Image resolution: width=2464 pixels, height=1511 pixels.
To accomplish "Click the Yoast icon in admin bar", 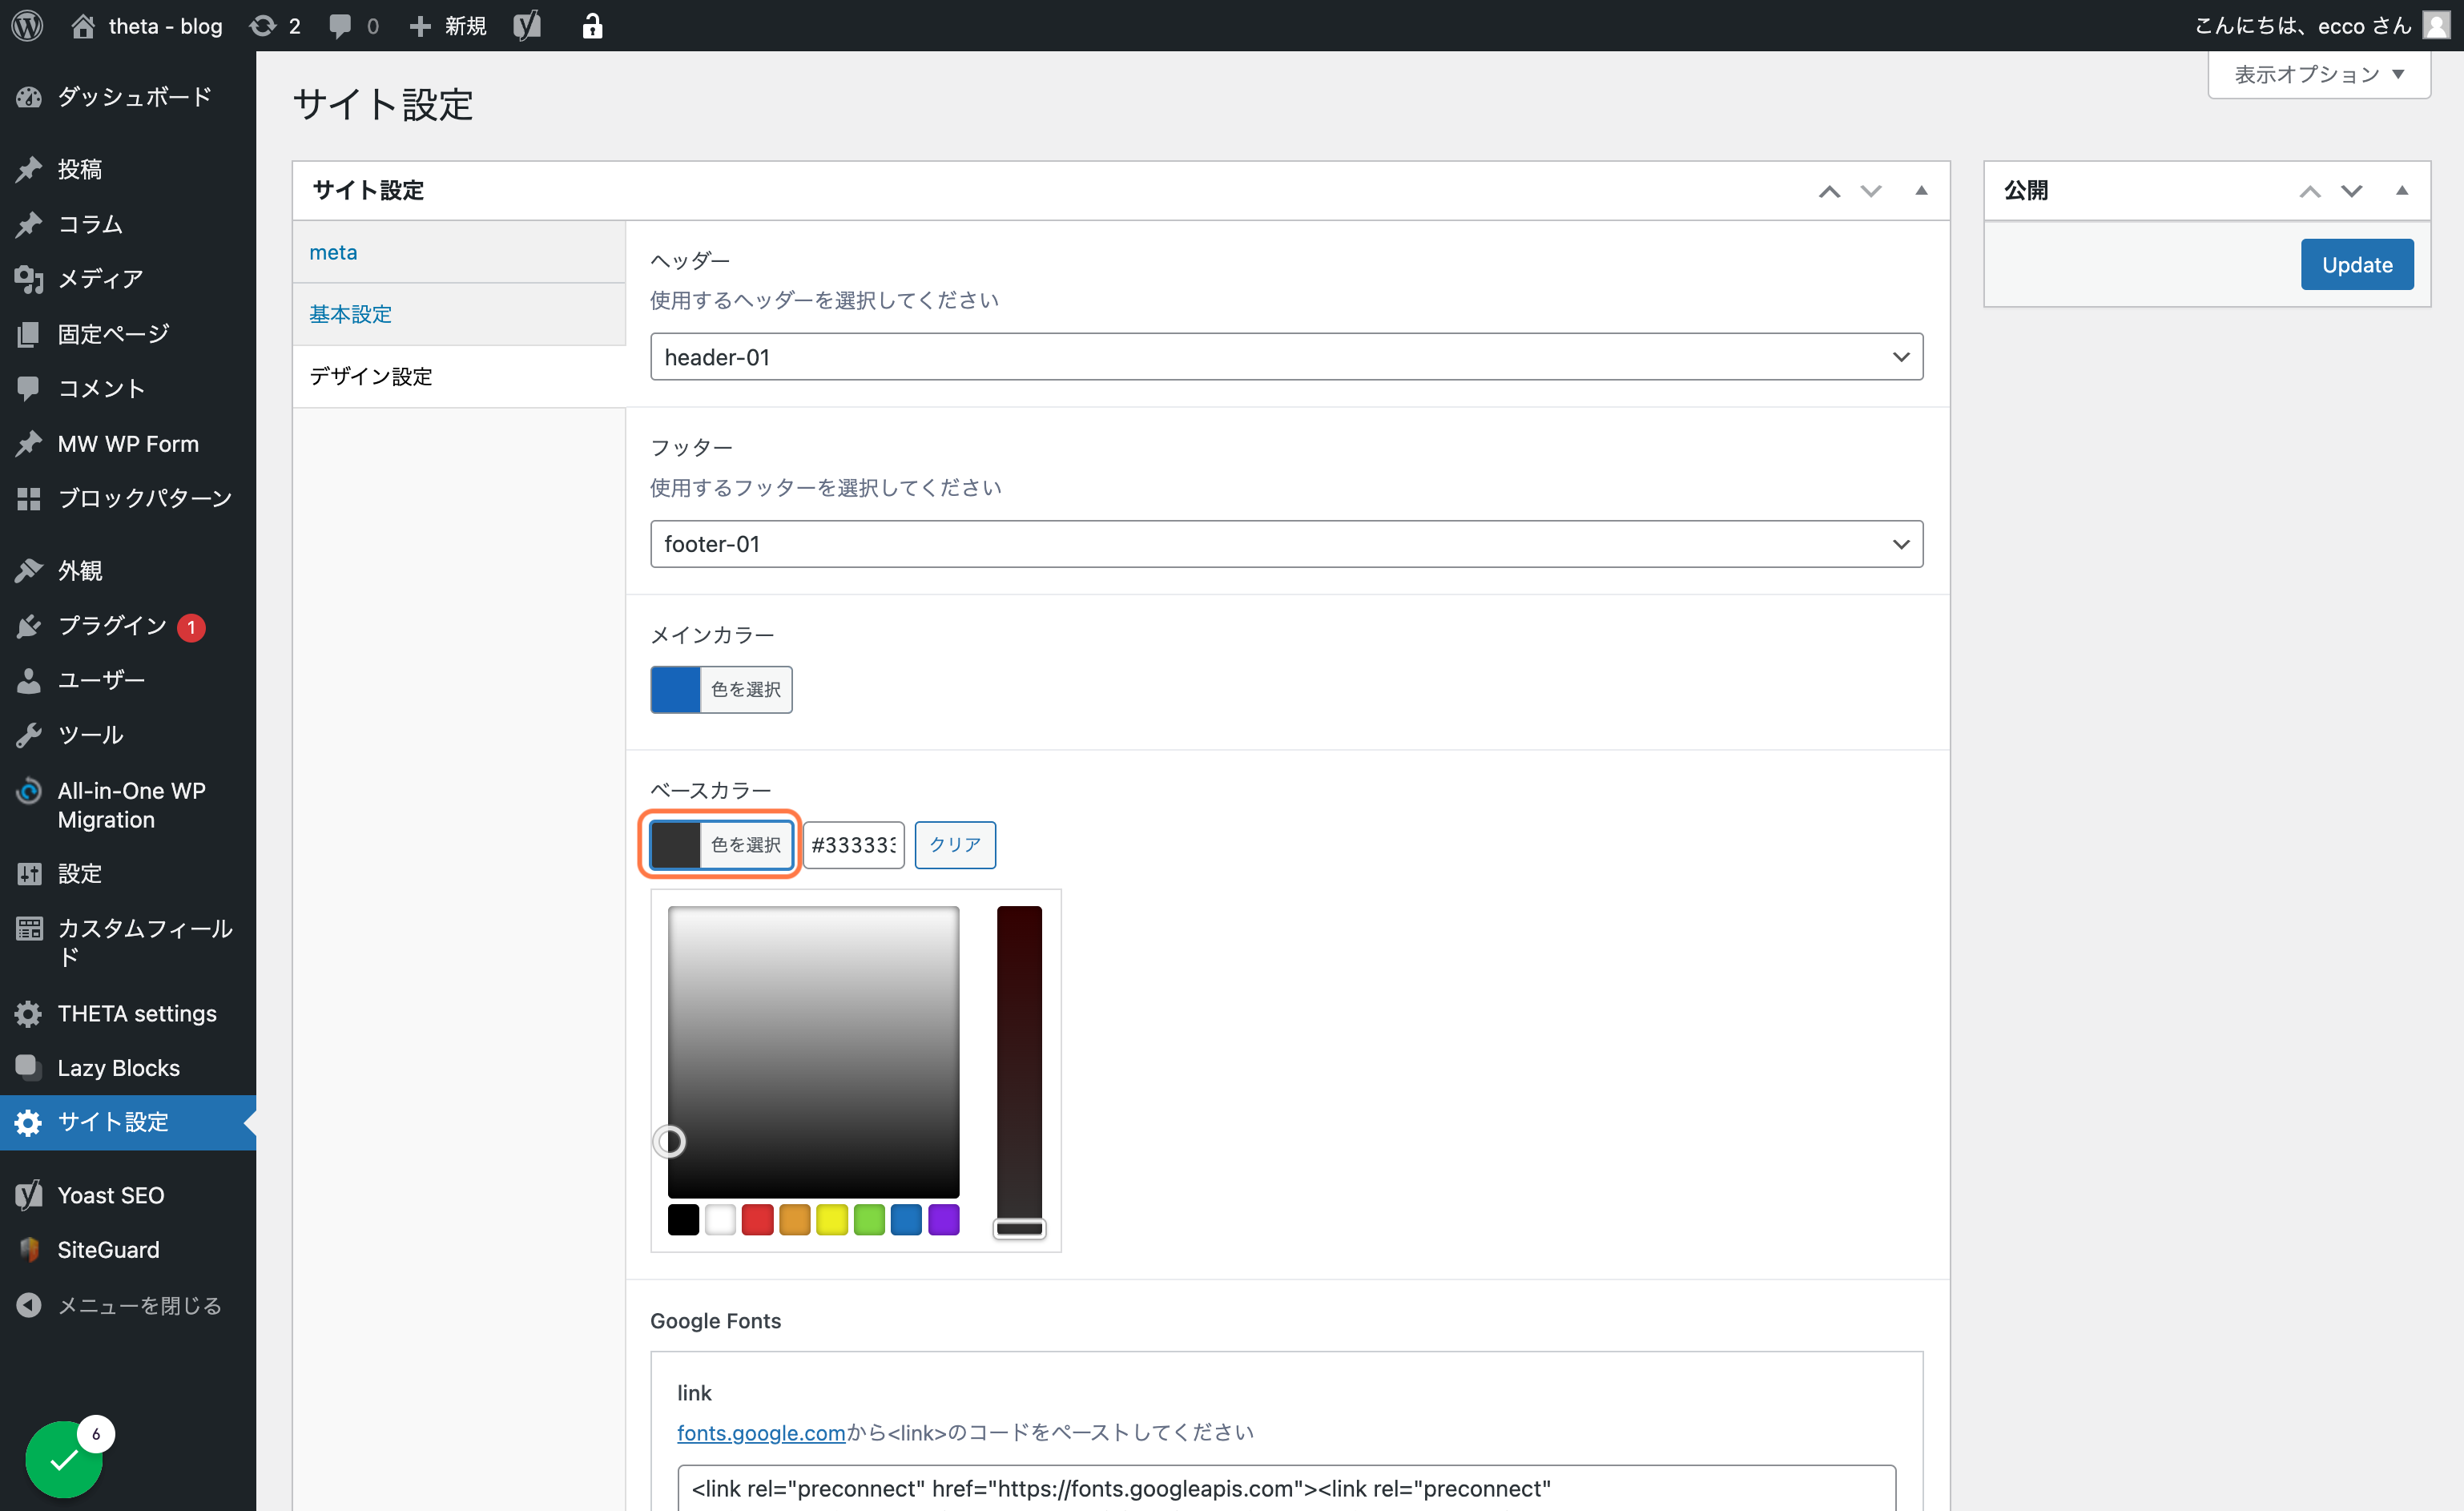I will (x=527, y=26).
